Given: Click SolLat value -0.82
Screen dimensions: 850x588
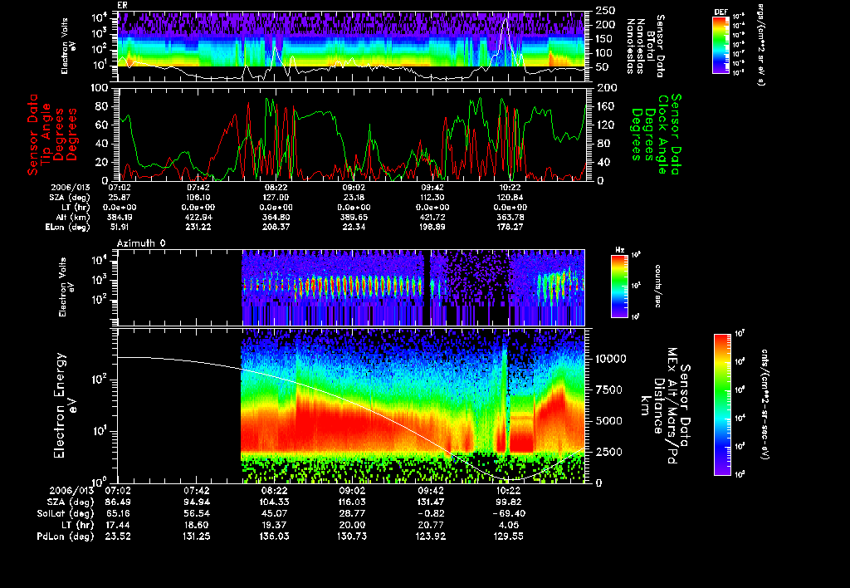Looking at the screenshot, I should 431,513.
